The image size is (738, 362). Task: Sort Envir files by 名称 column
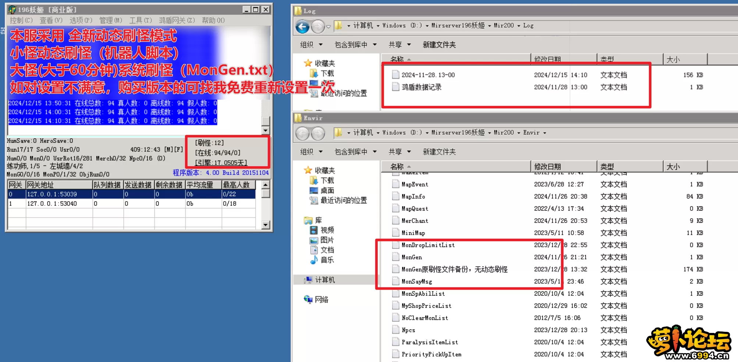point(456,167)
